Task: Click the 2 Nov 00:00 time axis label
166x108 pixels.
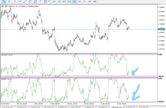Action: point(38,104)
